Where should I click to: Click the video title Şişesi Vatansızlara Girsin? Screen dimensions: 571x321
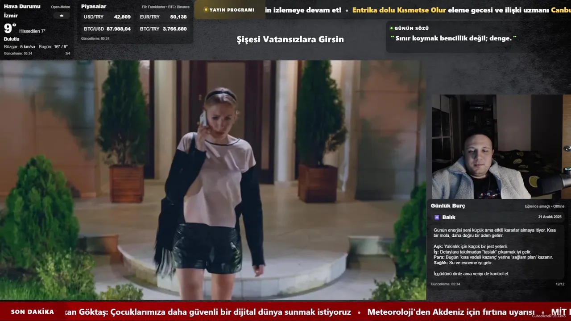coord(290,39)
